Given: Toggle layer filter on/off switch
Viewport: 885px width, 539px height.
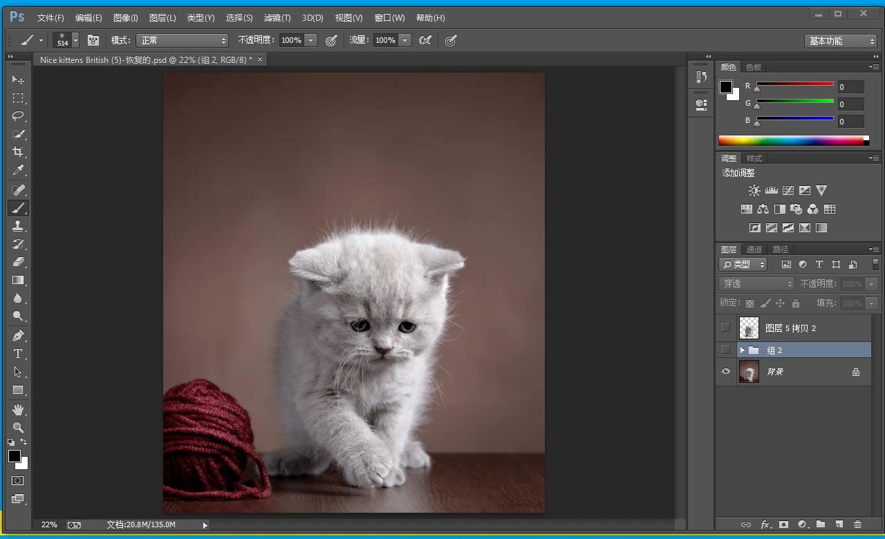Looking at the screenshot, I should [875, 264].
